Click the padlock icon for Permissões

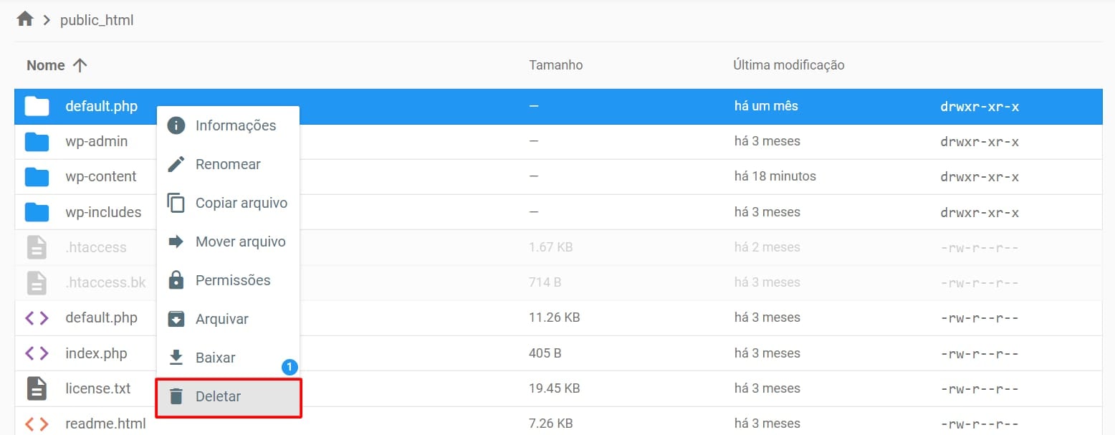pos(176,280)
